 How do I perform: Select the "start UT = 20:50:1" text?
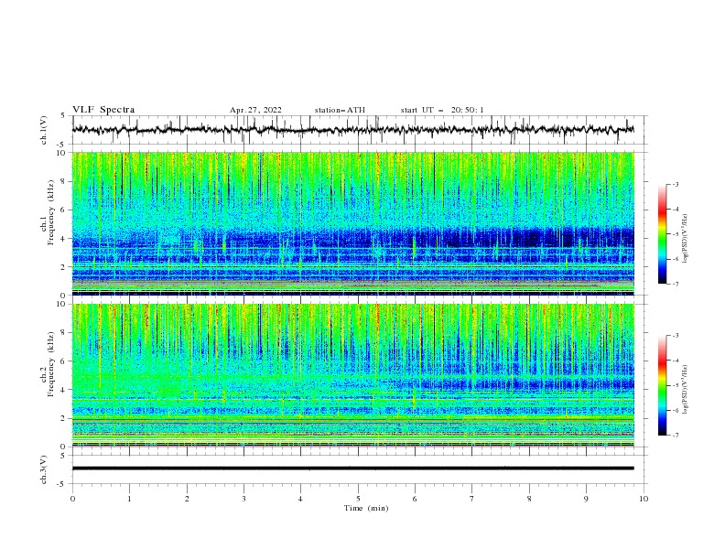[x=442, y=110]
